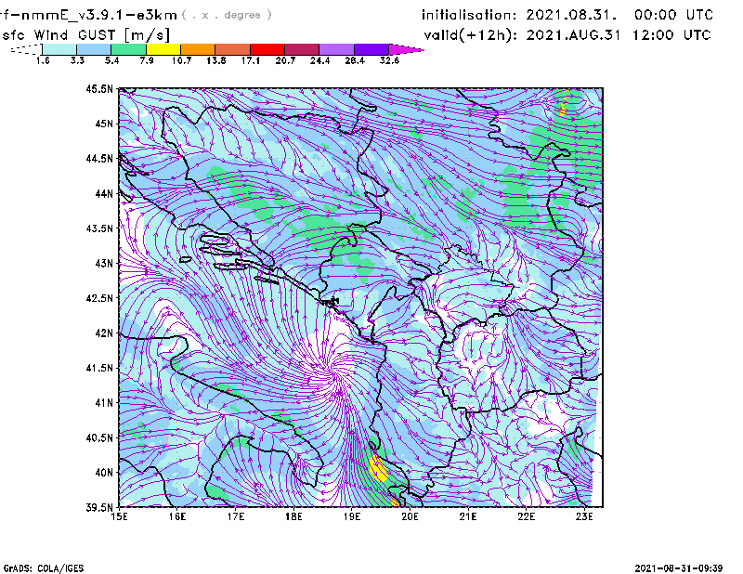Click the light cyan legend swatch after 1.6
The width and height of the screenshot is (743, 574).
click(x=59, y=49)
